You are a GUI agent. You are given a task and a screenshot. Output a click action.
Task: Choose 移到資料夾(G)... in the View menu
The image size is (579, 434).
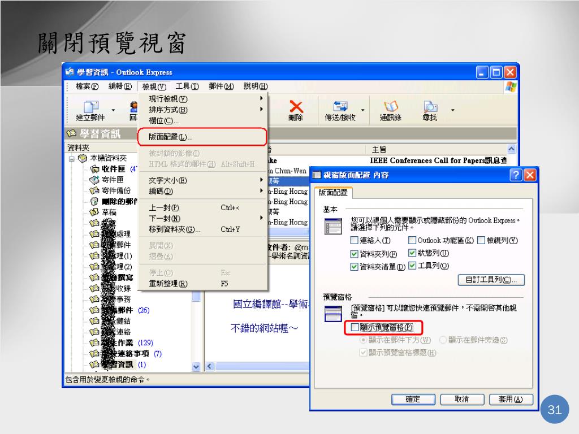[x=202, y=229]
